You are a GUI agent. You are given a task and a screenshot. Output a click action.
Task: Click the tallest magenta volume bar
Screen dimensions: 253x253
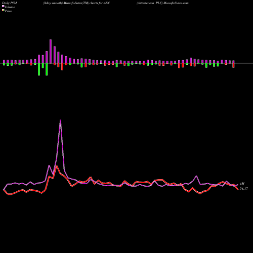point(51,52)
